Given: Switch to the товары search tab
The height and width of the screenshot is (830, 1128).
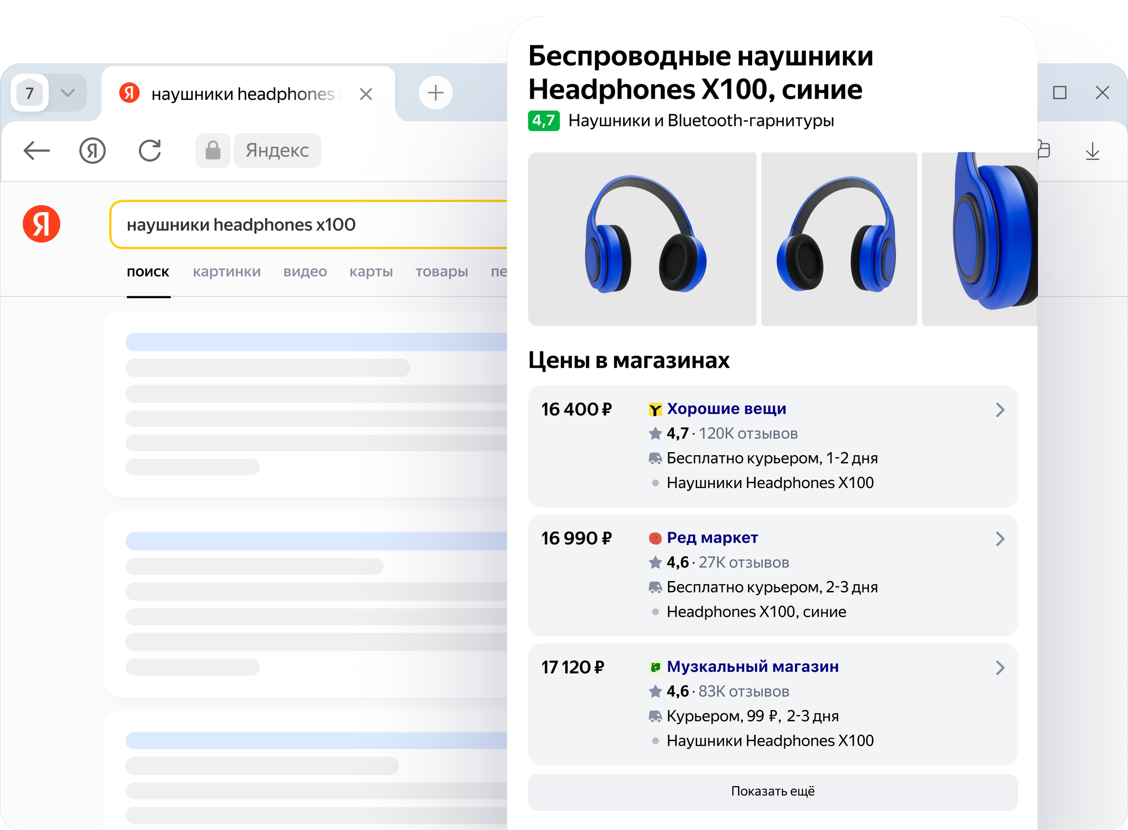Looking at the screenshot, I should point(442,272).
